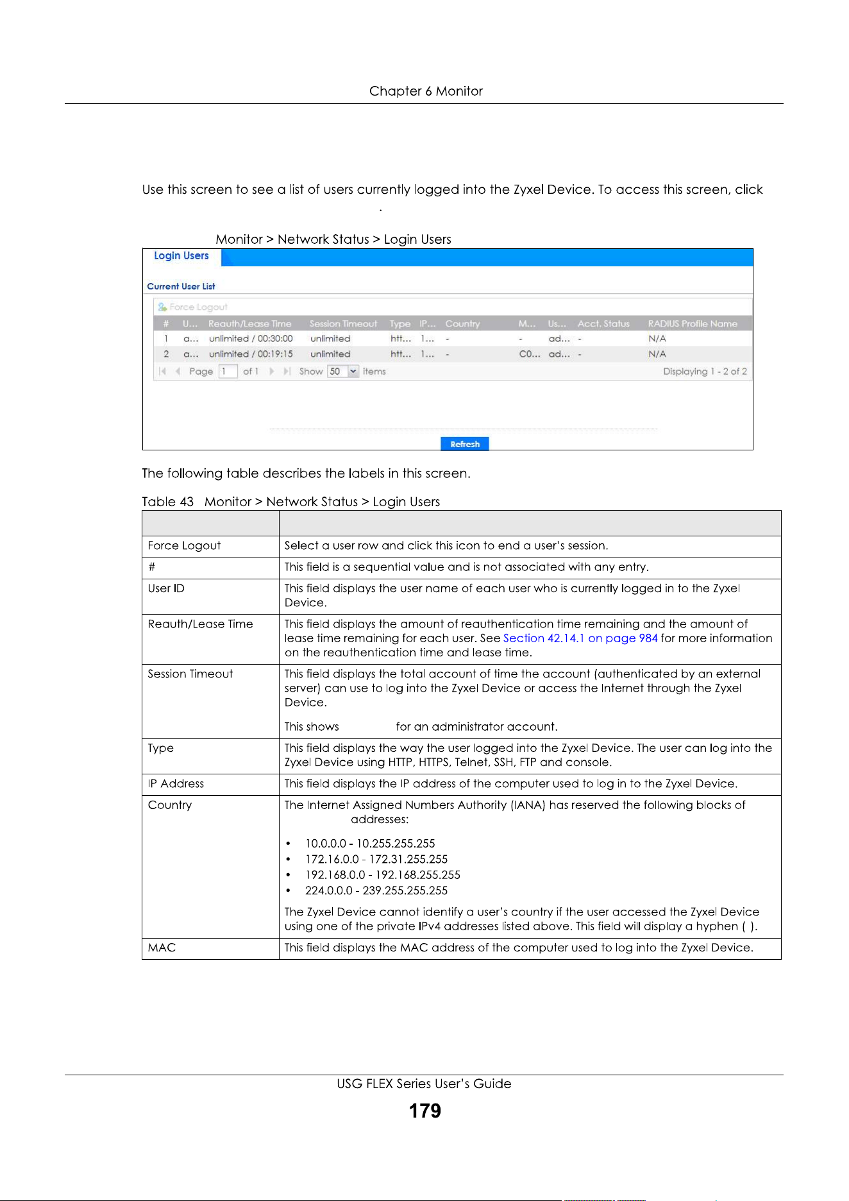Image resolution: width=849 pixels, height=1201 pixels.
Task: Click the RADIUS Profile Name column header
Action: click(x=693, y=324)
